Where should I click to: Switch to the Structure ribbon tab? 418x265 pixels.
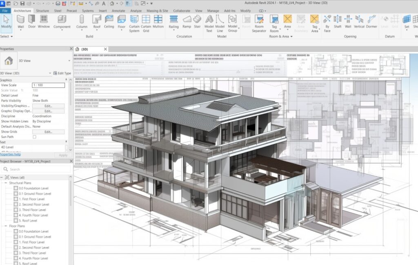(x=42, y=11)
